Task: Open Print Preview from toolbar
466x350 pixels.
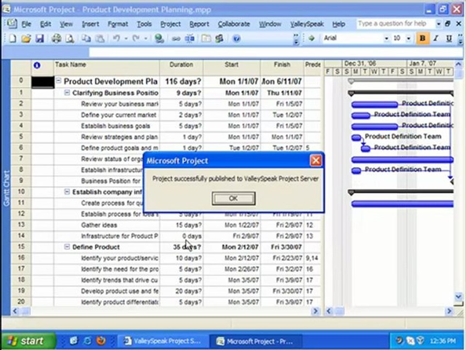Action: (70, 38)
